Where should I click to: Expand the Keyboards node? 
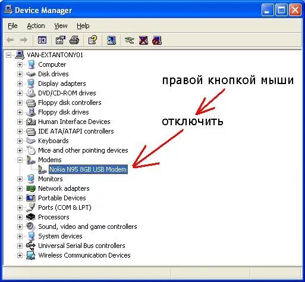[x=20, y=141]
